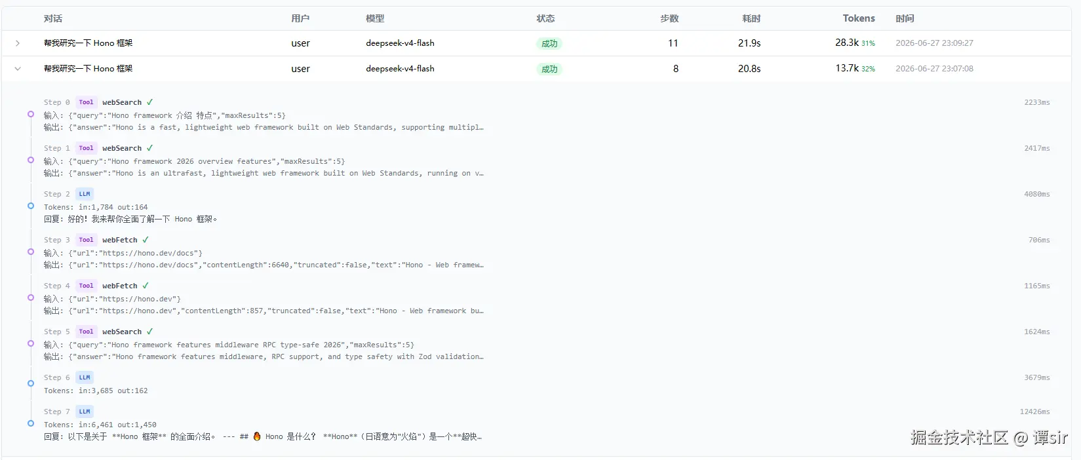Click the Tokens column header
The width and height of the screenshot is (1081, 460).
click(859, 18)
